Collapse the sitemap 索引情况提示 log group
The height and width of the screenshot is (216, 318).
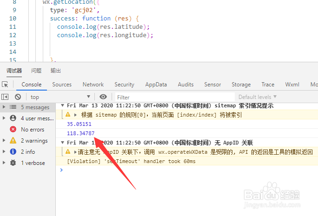coord(63,105)
